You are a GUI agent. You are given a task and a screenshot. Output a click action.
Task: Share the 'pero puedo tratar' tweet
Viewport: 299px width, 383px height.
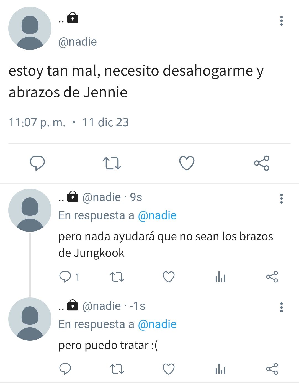(x=272, y=369)
